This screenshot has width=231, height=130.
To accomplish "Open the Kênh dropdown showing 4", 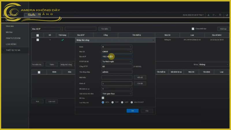I will (117, 47).
